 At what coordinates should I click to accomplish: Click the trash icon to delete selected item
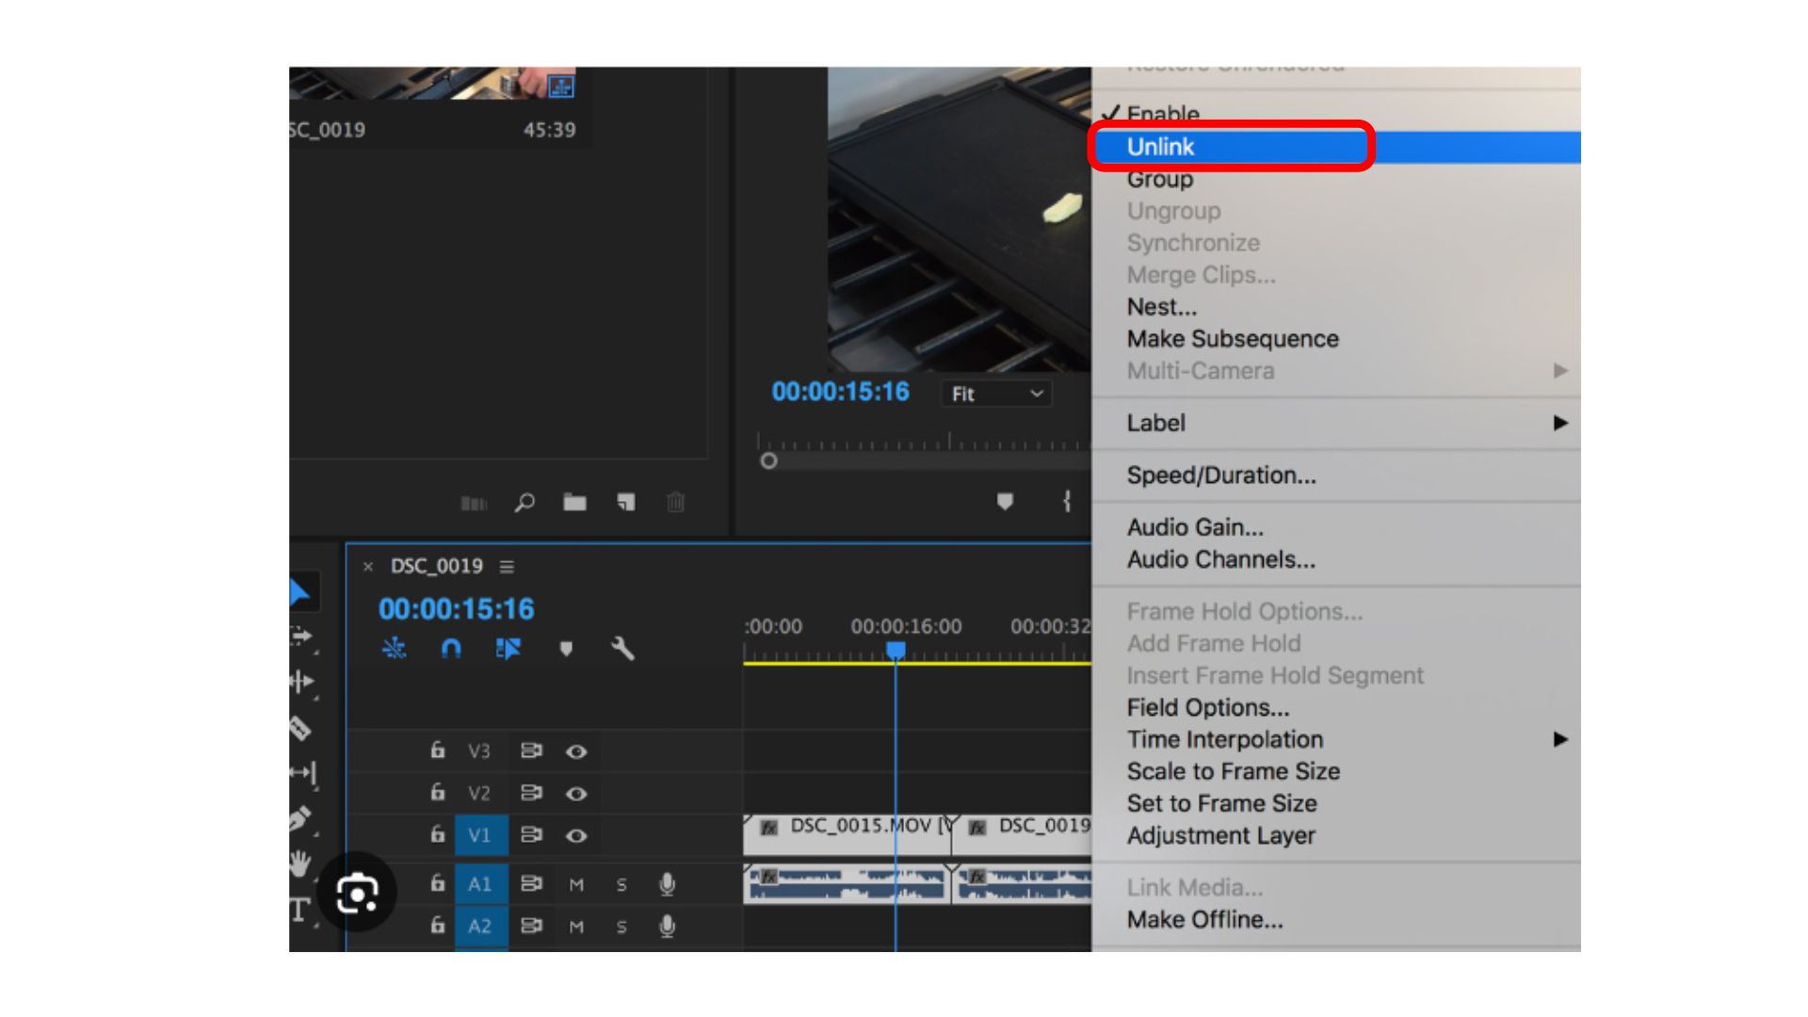[x=674, y=504]
